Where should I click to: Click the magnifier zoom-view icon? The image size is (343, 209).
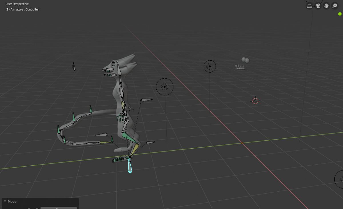335,6
